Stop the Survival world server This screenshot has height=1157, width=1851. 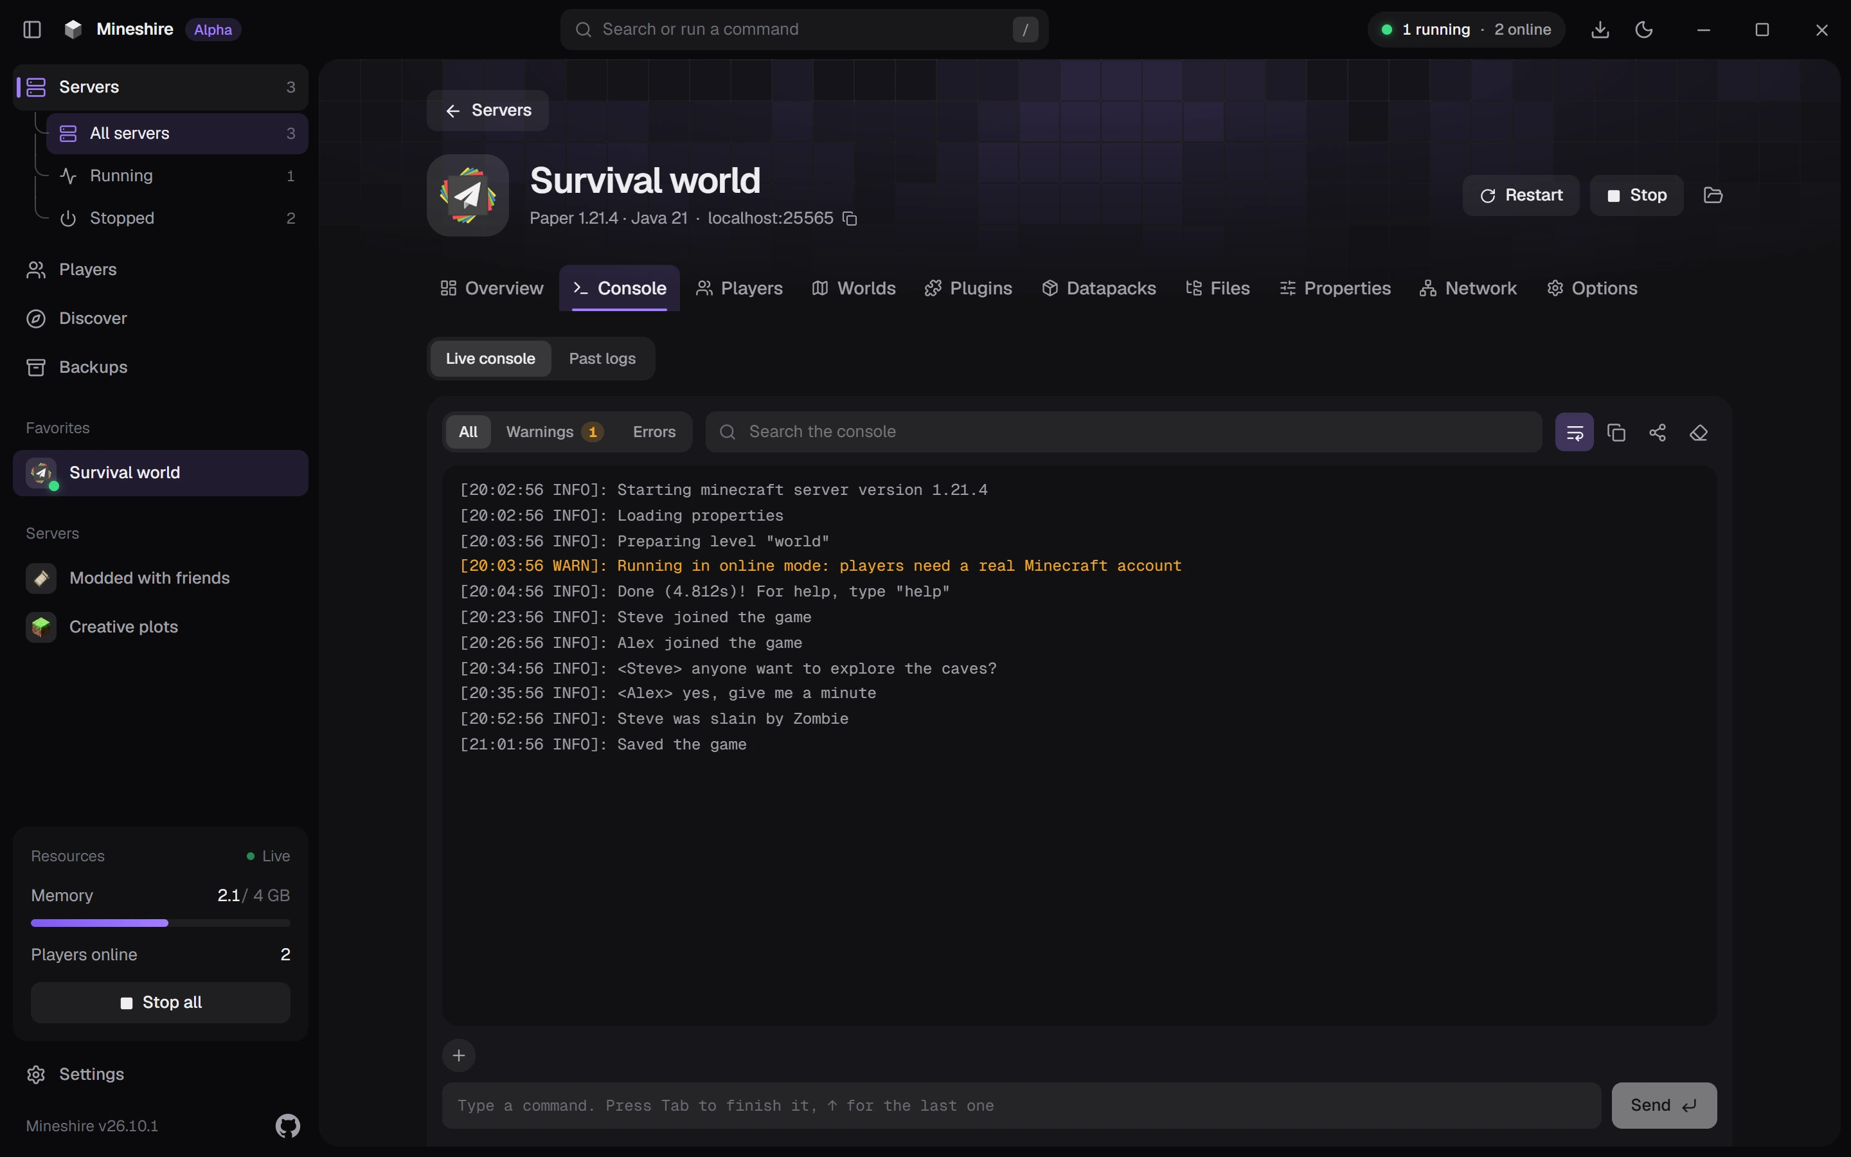click(1636, 195)
